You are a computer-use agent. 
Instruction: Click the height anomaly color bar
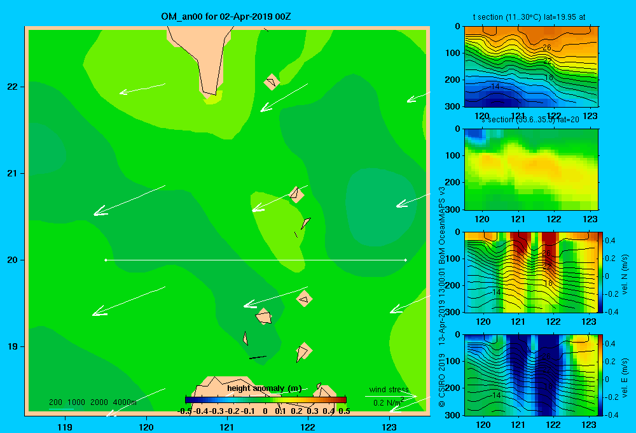265,400
